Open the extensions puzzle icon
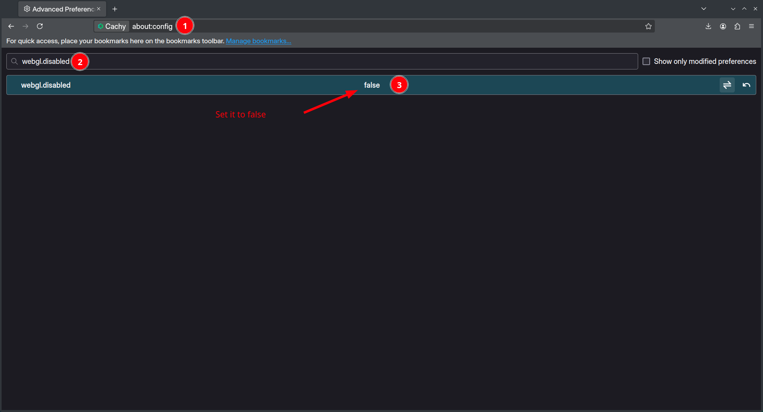This screenshot has height=412, width=763. point(737,26)
